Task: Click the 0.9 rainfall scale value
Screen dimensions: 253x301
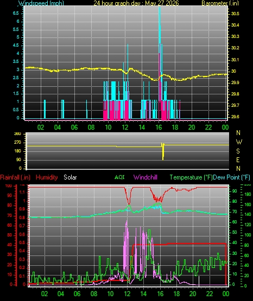Action: point(22,209)
